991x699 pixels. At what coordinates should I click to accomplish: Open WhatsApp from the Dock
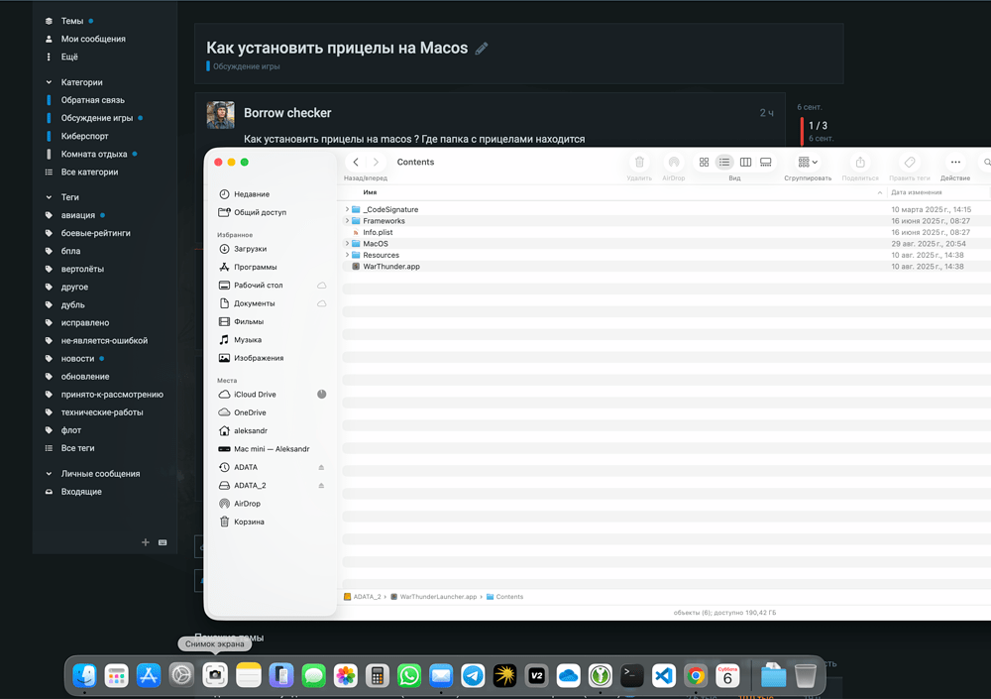[x=409, y=676]
